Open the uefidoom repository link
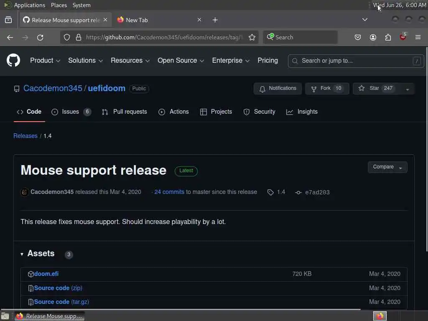The image size is (428, 321). [x=107, y=89]
